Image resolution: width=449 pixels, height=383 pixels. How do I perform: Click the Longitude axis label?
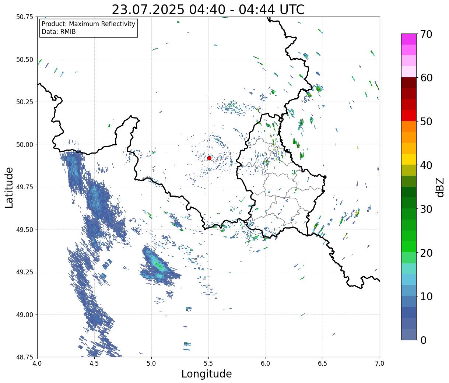[207, 374]
